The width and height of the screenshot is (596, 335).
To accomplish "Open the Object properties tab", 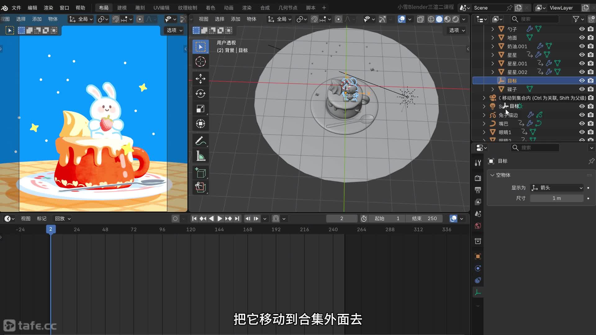I will [x=478, y=256].
